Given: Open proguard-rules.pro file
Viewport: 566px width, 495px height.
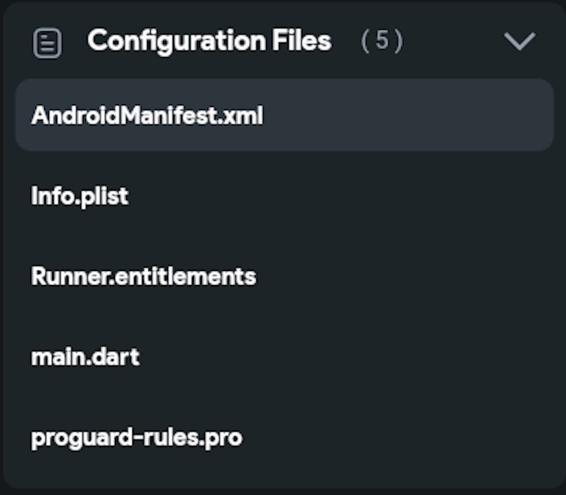Looking at the screenshot, I should (136, 437).
